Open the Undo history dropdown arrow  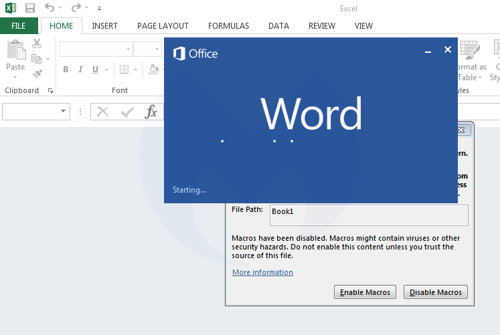[x=60, y=8]
